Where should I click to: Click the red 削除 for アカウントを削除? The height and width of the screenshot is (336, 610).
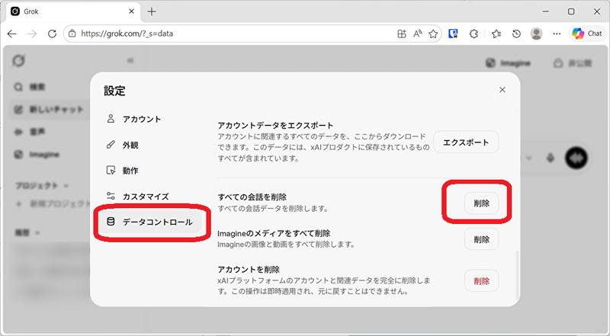(481, 281)
